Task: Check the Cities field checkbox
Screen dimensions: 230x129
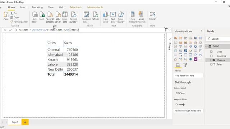Action: [x=211, y=52]
